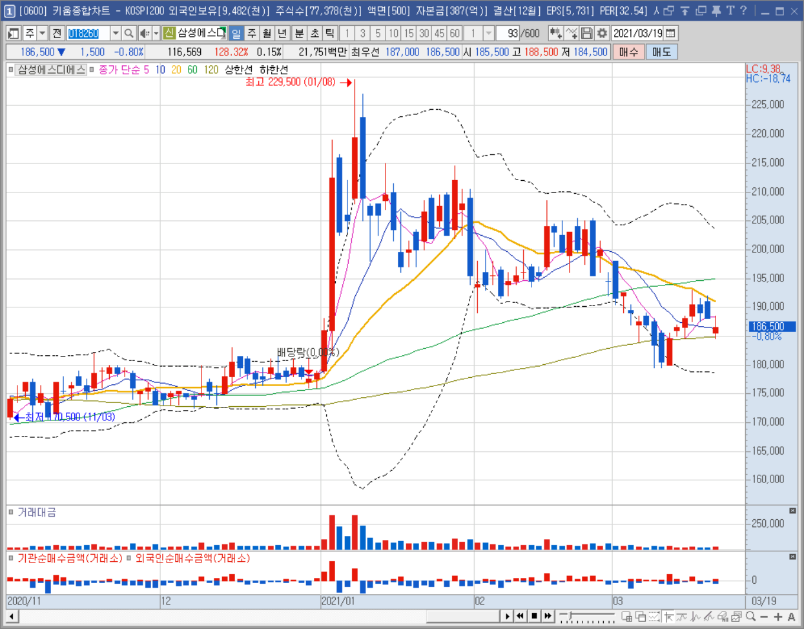The height and width of the screenshot is (629, 804).
Task: Click the bar count field showing 93
Action: 508,33
